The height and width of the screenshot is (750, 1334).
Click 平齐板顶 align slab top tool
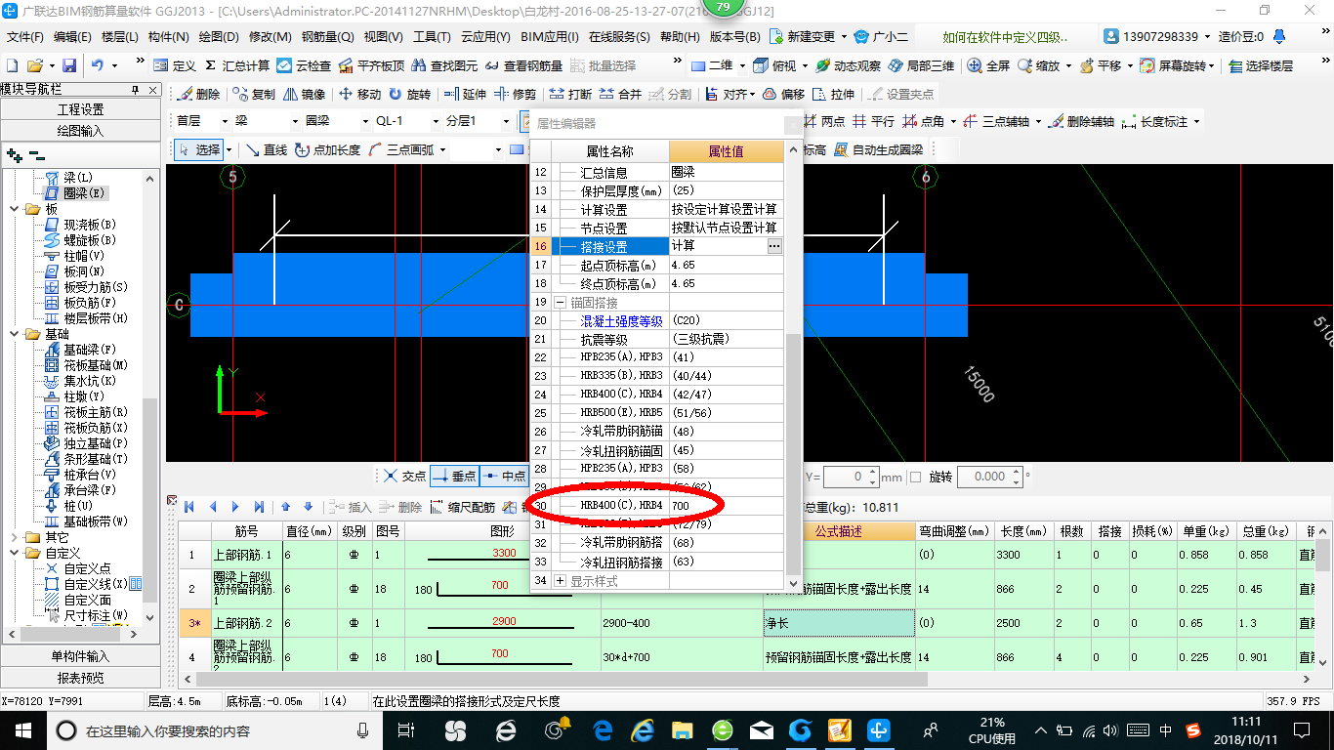point(371,65)
